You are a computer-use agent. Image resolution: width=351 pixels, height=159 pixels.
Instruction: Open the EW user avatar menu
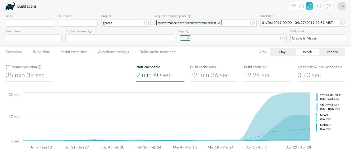point(342,6)
